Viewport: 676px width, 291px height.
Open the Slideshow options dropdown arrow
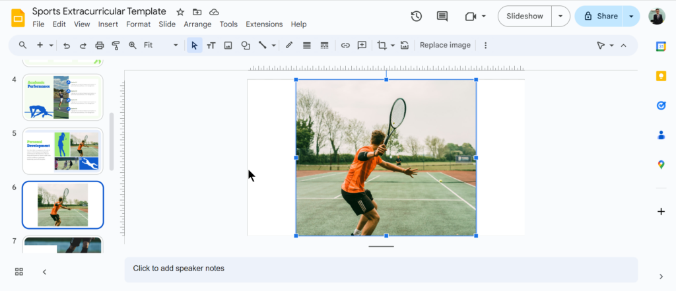pos(560,16)
